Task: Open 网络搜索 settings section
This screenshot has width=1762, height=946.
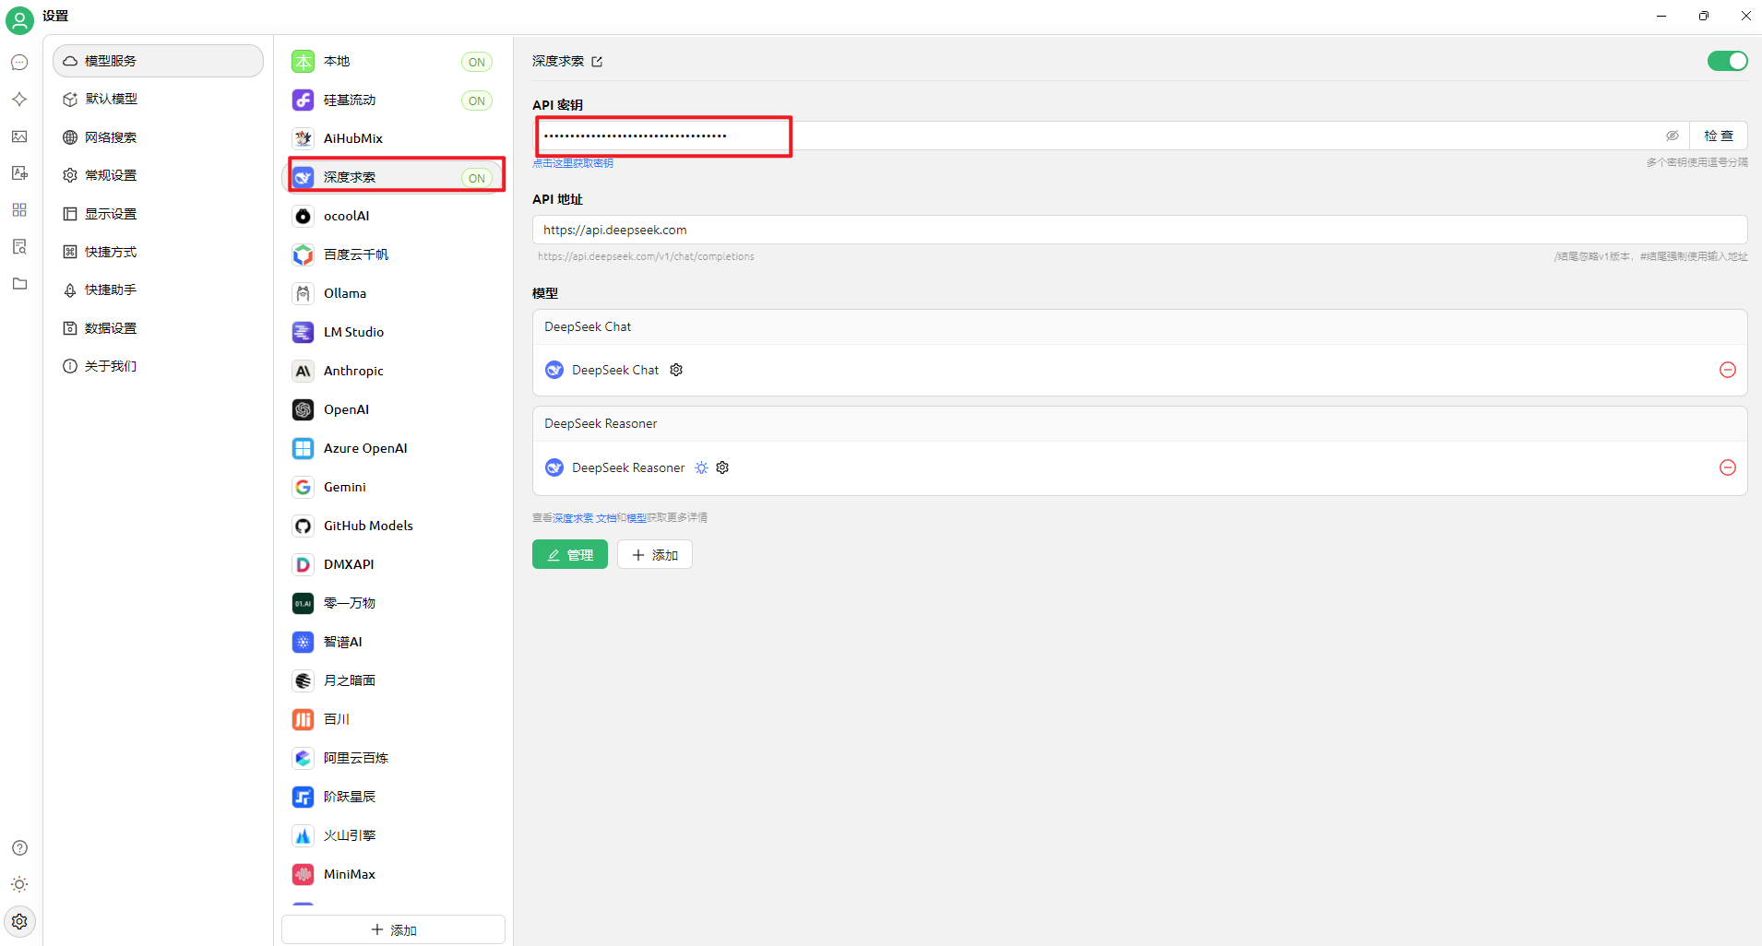Action: click(x=158, y=137)
